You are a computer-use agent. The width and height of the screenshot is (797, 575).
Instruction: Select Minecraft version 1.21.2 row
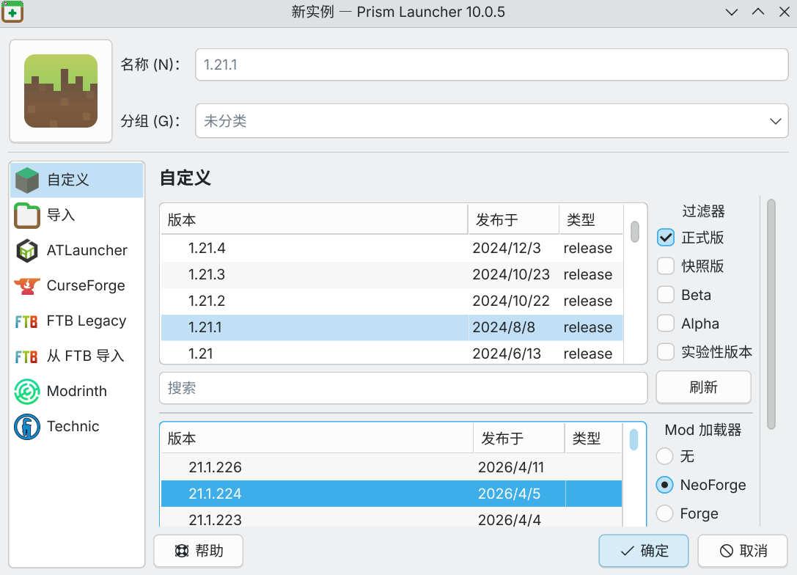pos(392,301)
